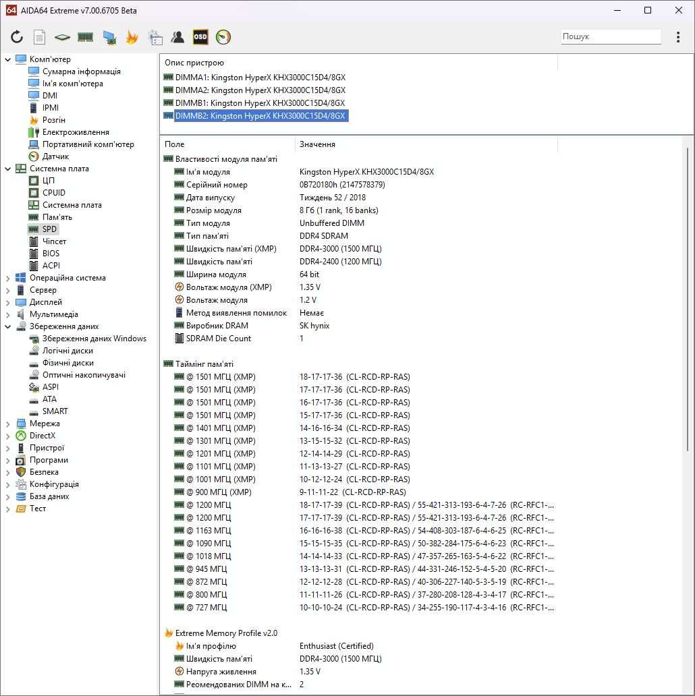This screenshot has height=696, width=695.
Task: Open the Датчик sensor item
Action: coord(55,156)
